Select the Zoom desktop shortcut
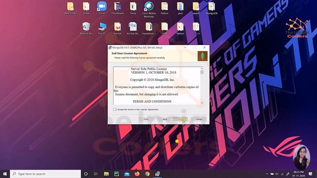317x178 pixels. [x=102, y=8]
